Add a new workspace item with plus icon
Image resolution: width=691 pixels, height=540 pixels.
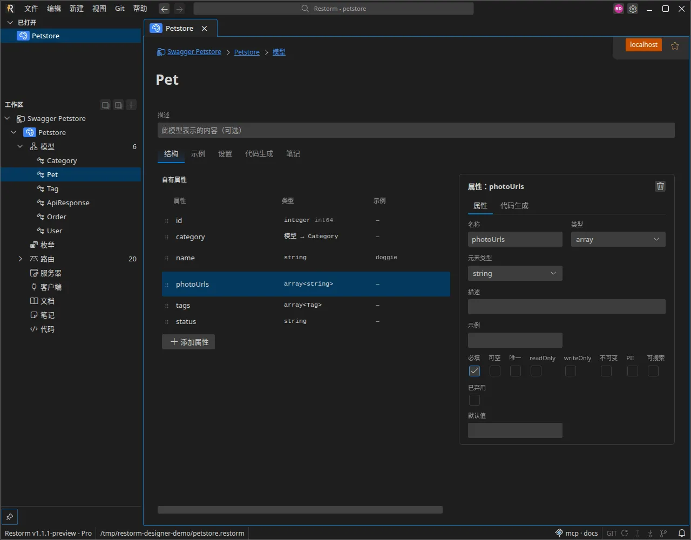click(x=131, y=105)
